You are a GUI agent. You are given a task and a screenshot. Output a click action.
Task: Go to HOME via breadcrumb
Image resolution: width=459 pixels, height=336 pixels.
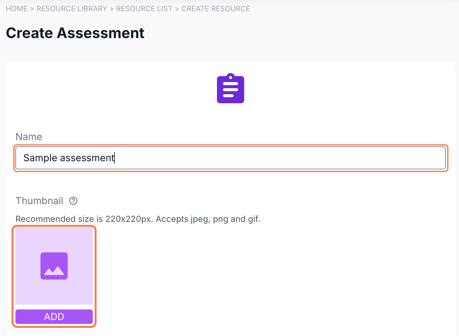click(17, 9)
